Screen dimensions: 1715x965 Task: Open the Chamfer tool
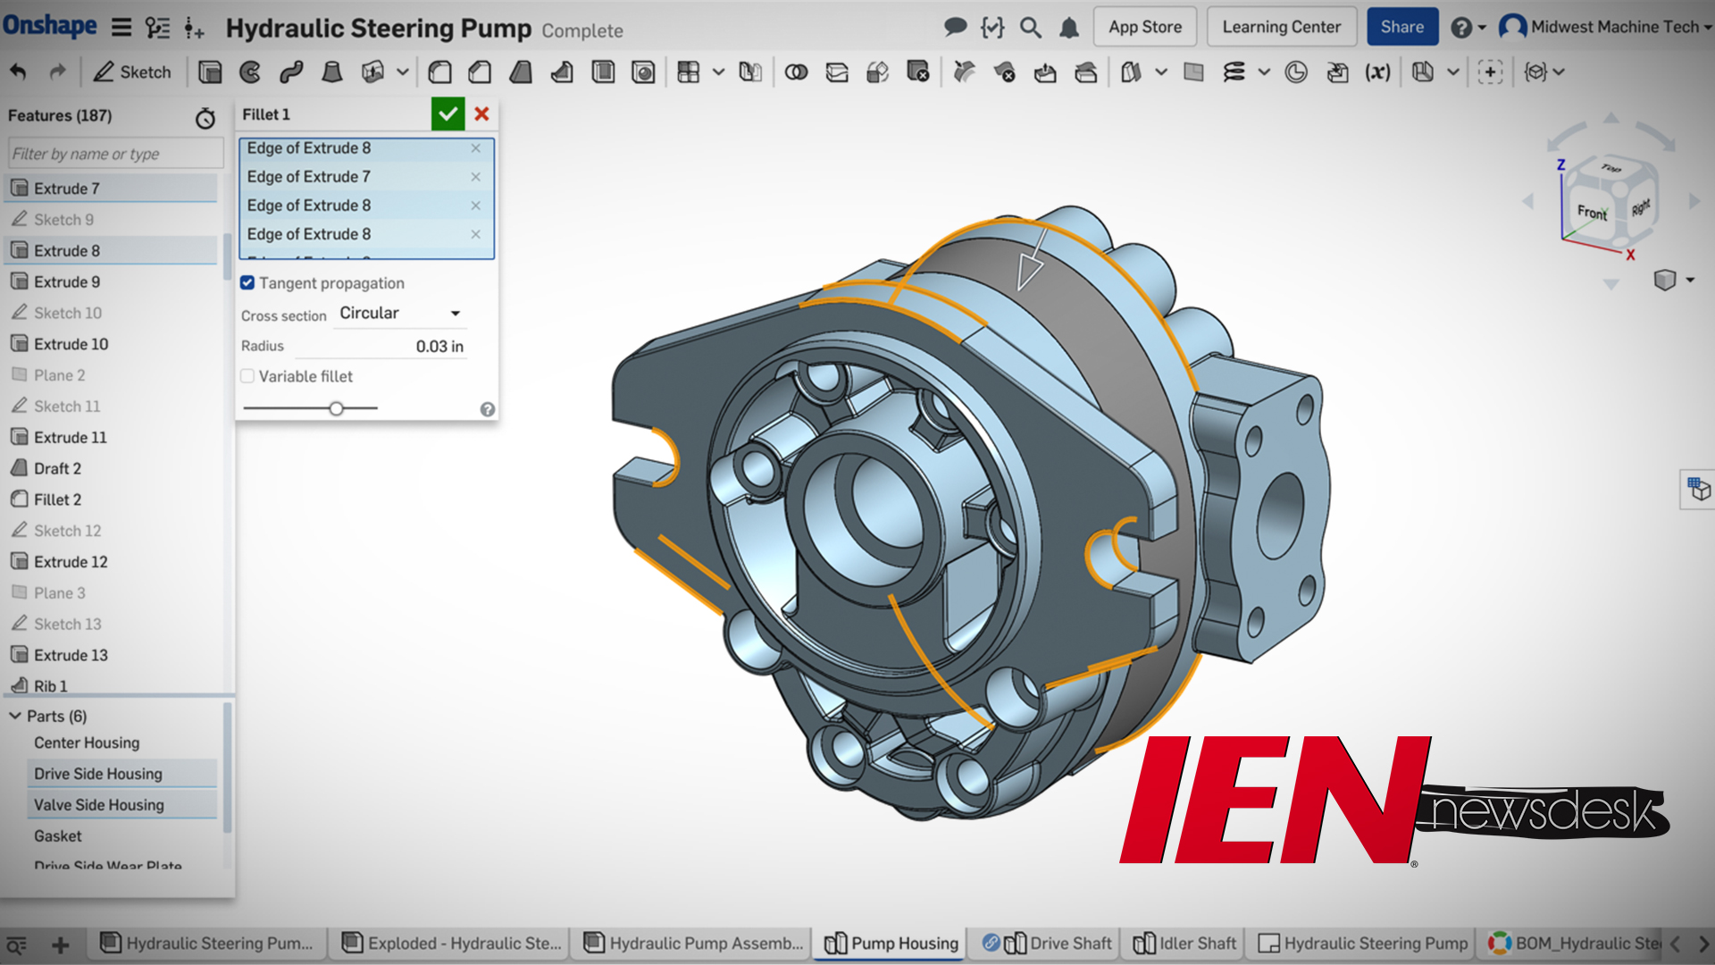[479, 71]
